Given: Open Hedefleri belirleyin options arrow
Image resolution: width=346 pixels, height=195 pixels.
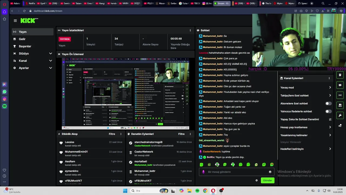Looking at the screenshot, I should [330, 149].
